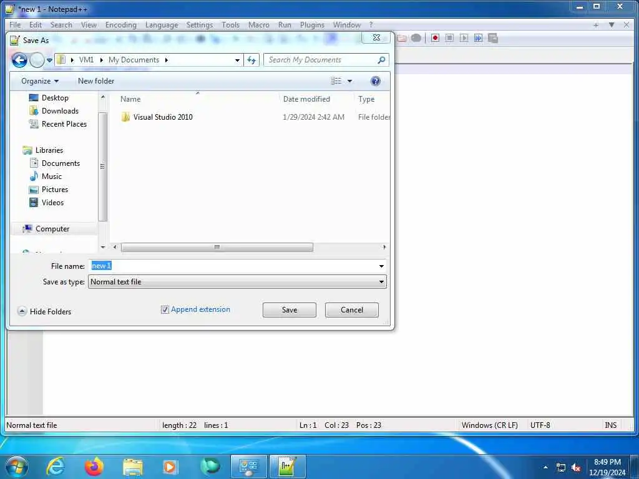Click right arrow of horizontal scrollbar
Screen dimensions: 639x479
[x=384, y=247]
